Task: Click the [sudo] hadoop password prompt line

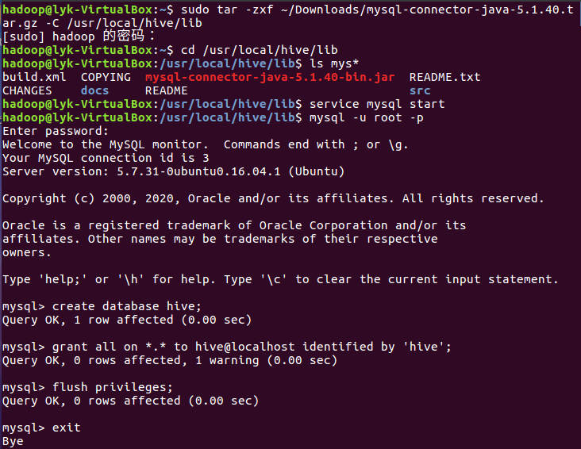Action: [79, 36]
